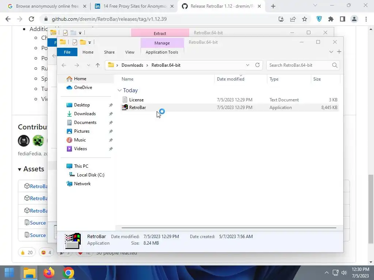Open a new Chrome tab
374x280 pixels.
coord(273,7)
